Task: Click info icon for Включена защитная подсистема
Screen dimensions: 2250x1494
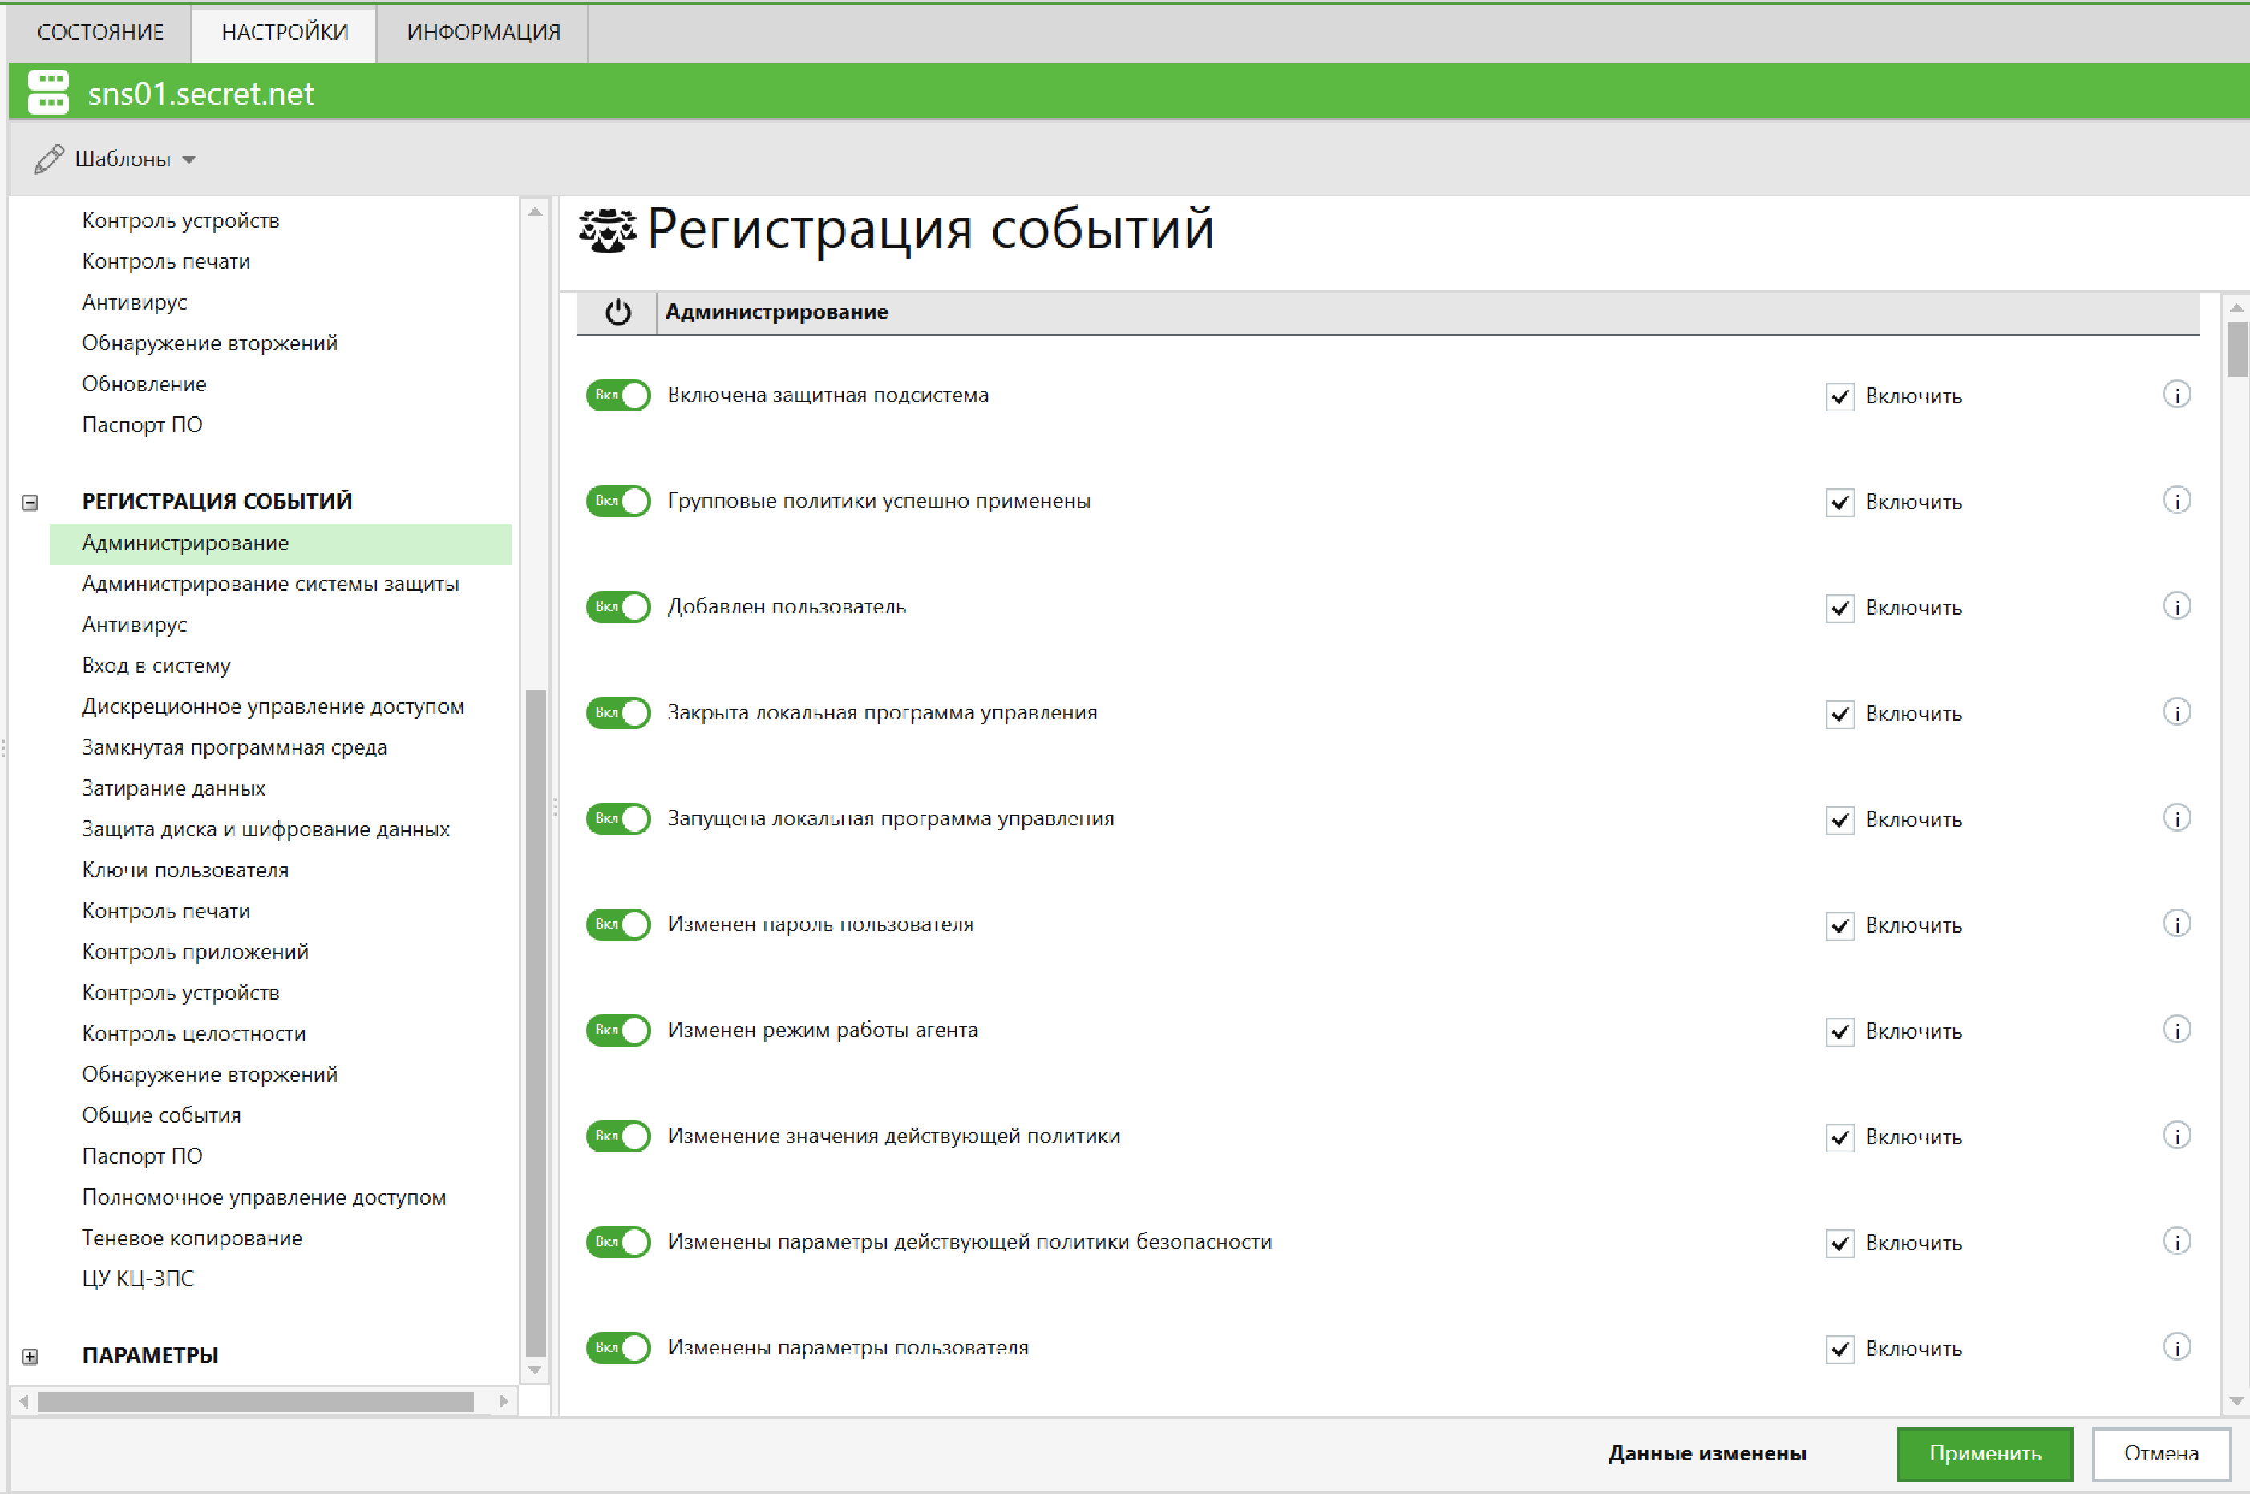Action: (x=2175, y=395)
